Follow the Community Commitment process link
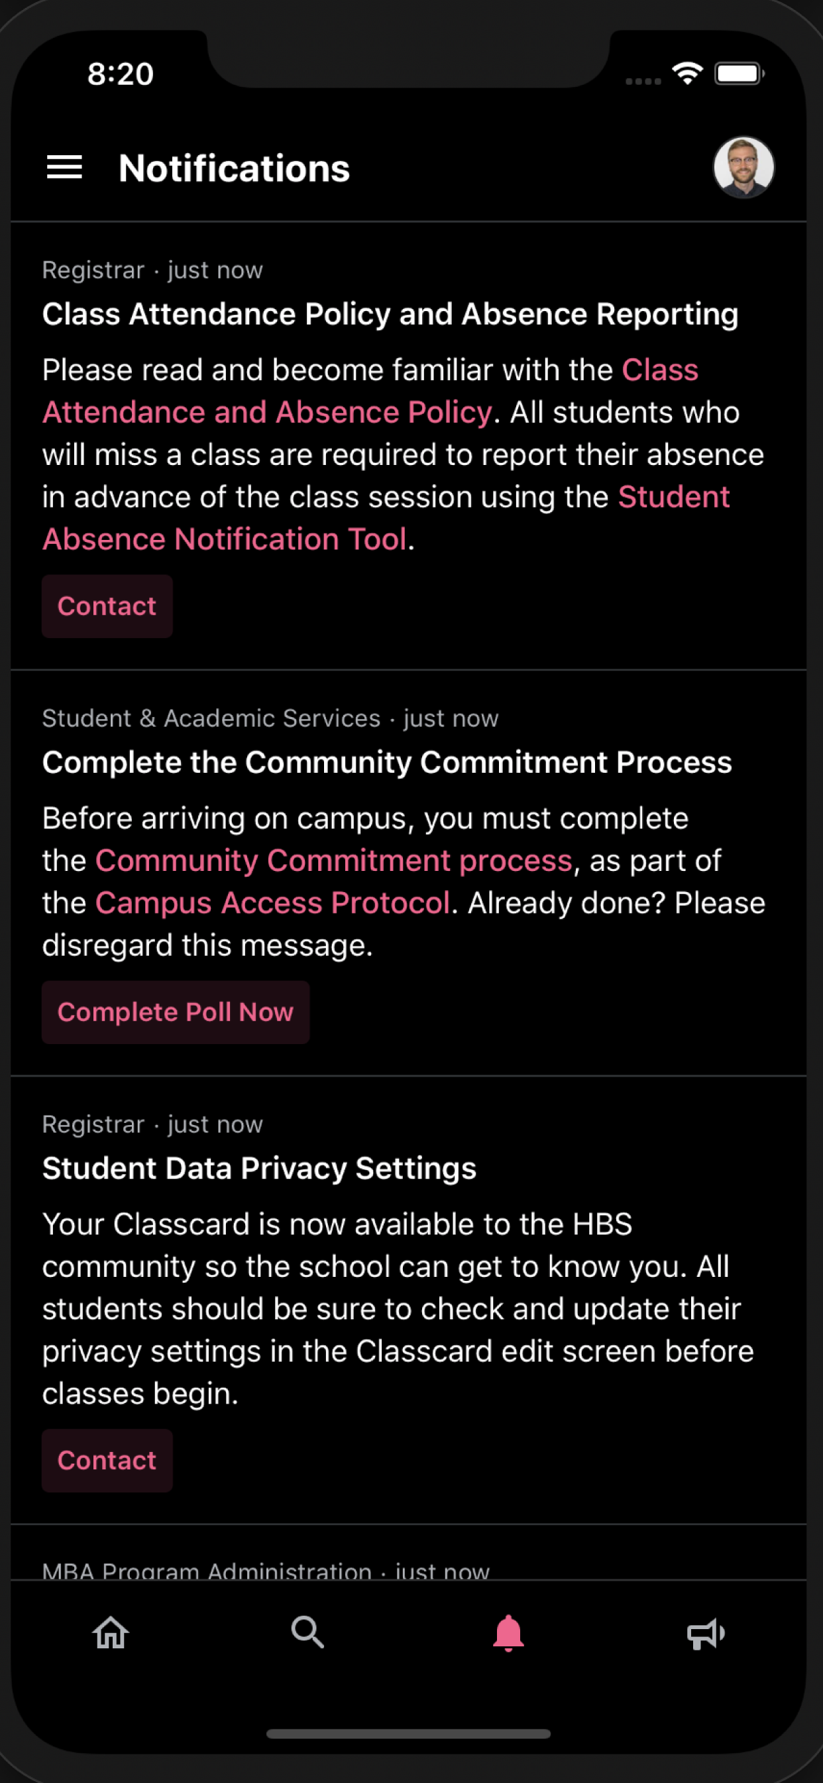 [333, 861]
